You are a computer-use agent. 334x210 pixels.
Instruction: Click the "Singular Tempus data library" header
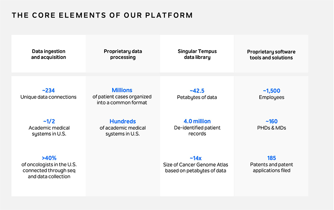[197, 54]
